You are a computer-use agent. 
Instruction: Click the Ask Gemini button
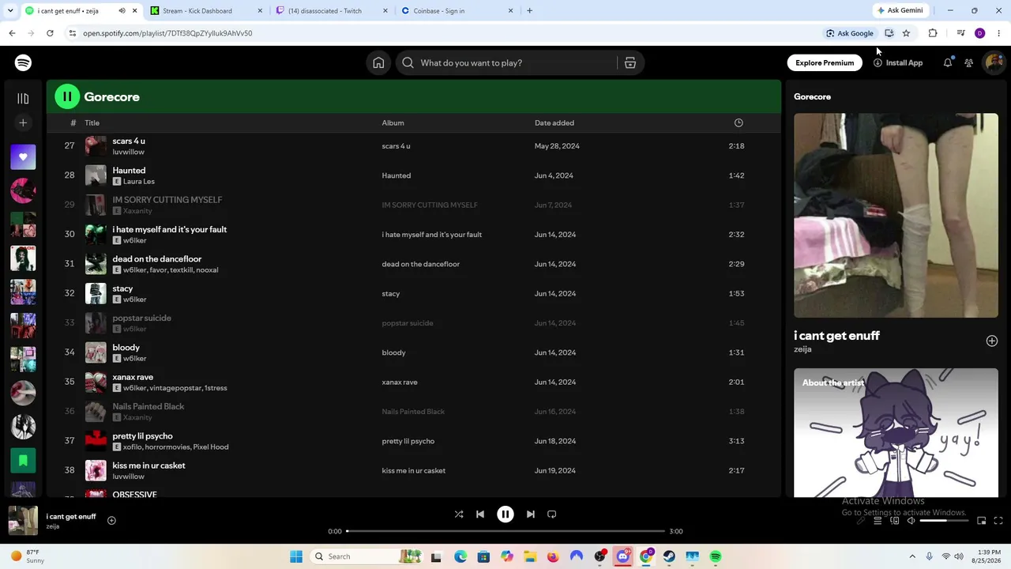pyautogui.click(x=899, y=11)
